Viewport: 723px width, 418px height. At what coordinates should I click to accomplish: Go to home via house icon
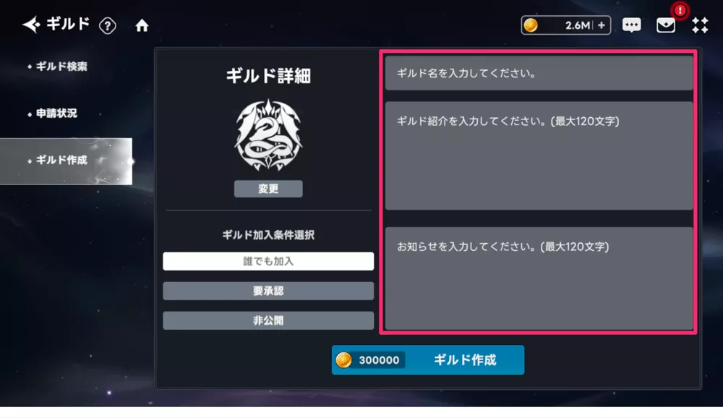[x=142, y=25]
